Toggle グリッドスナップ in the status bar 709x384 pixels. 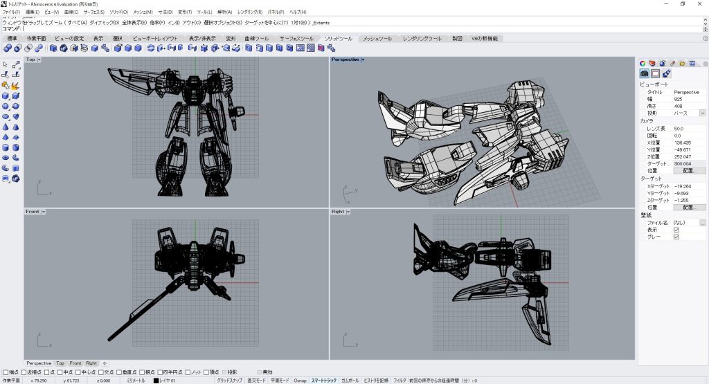click(229, 381)
